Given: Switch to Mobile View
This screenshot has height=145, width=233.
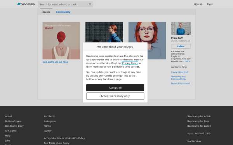Looking at the screenshot, I should pos(194,141).
